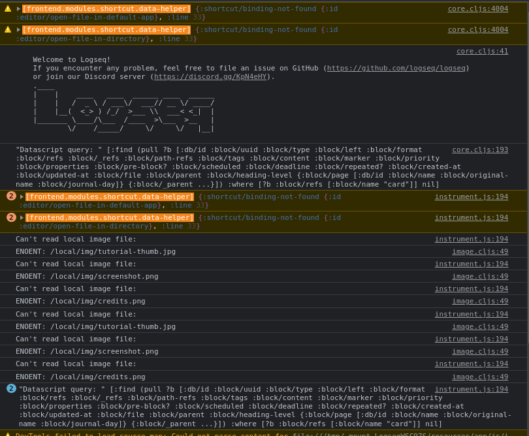Click the warning triangle on the bottom DevTools source map message
The height and width of the screenshot is (436, 529).
coord(8,433)
